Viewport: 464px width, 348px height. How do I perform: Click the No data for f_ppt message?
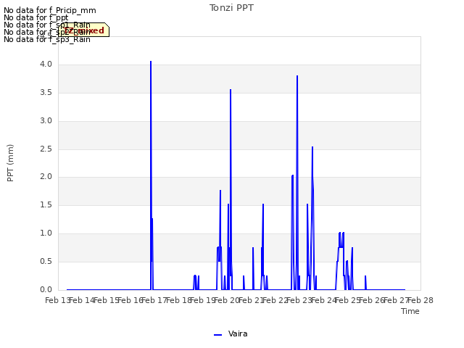tap(36, 17)
